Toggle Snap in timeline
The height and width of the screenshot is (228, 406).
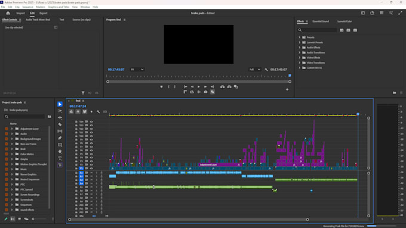(78, 111)
